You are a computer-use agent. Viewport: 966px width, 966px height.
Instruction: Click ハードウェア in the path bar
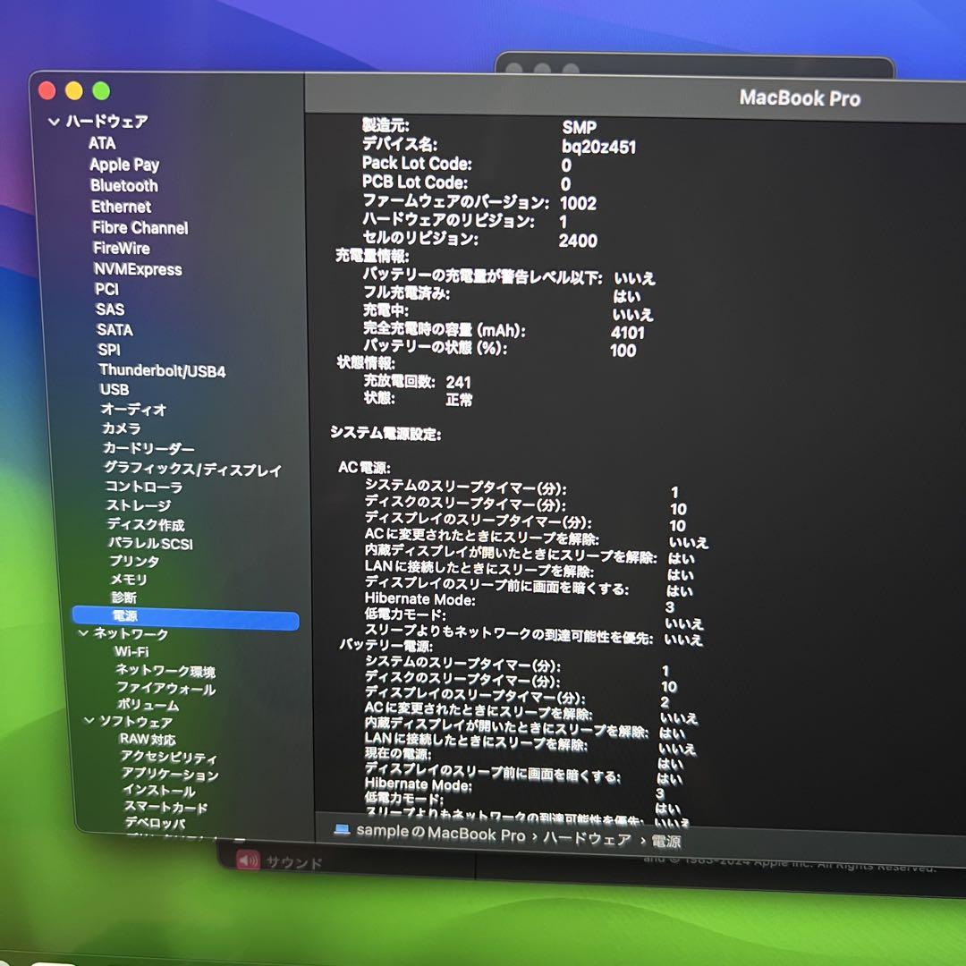tap(587, 839)
